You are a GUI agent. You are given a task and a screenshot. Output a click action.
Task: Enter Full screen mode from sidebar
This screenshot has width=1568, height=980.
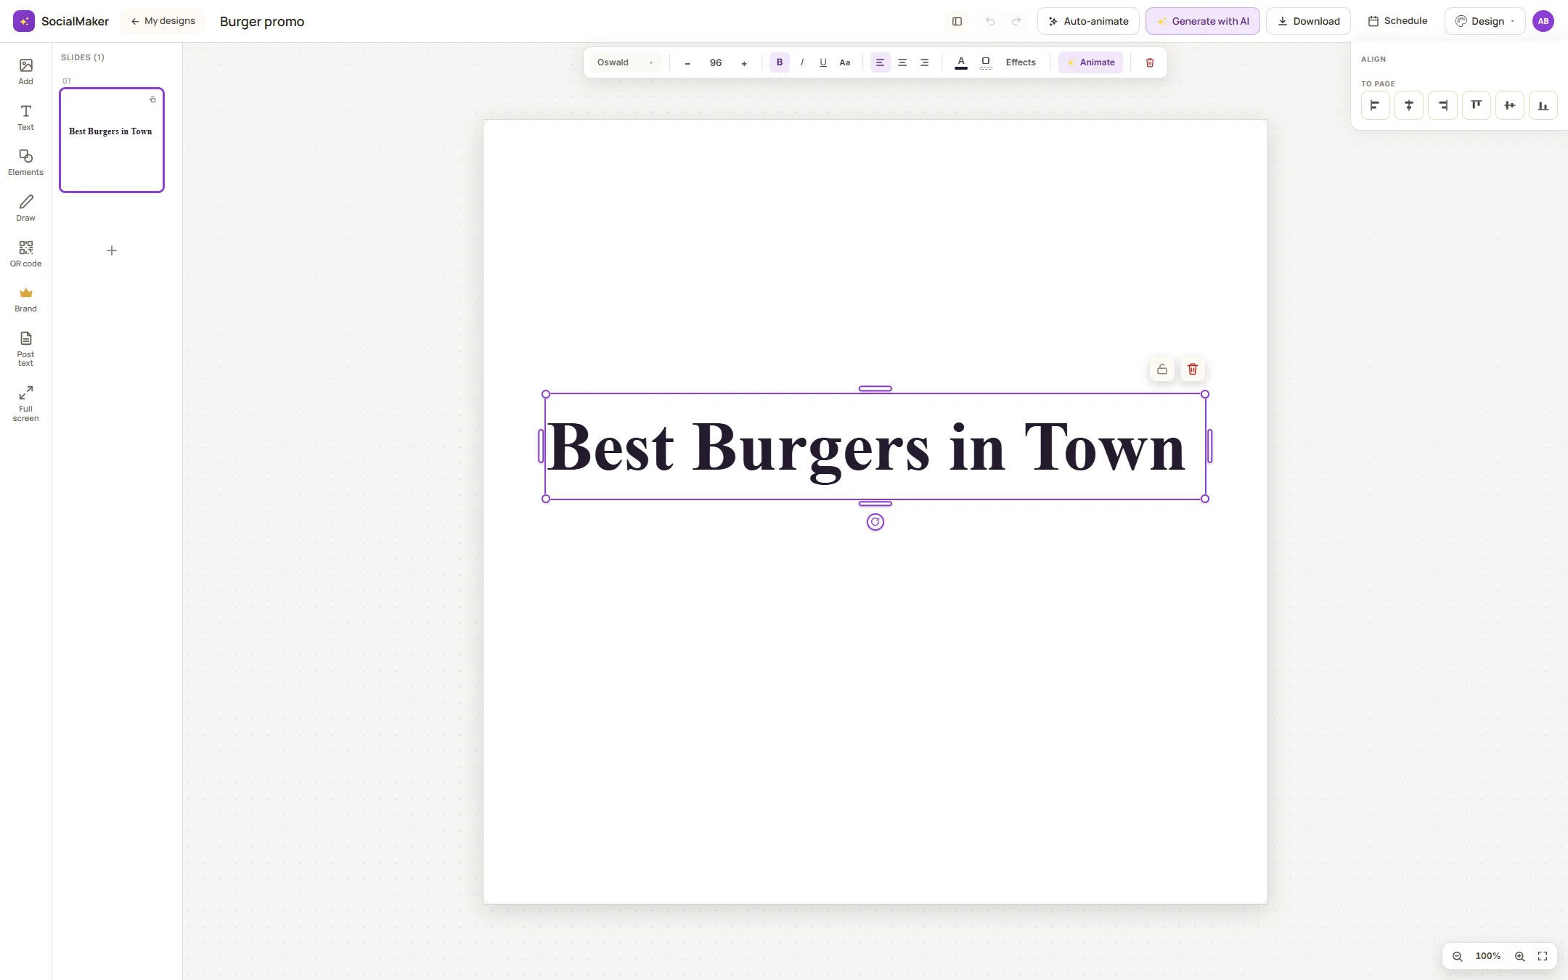pos(25,404)
